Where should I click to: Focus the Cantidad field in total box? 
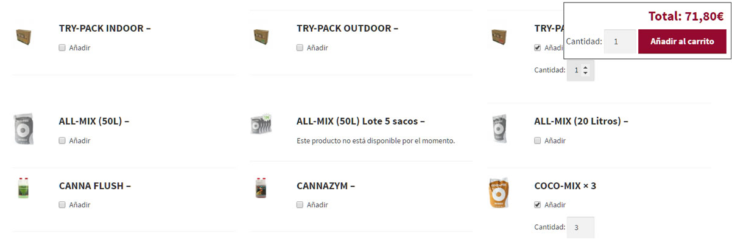pyautogui.click(x=620, y=41)
